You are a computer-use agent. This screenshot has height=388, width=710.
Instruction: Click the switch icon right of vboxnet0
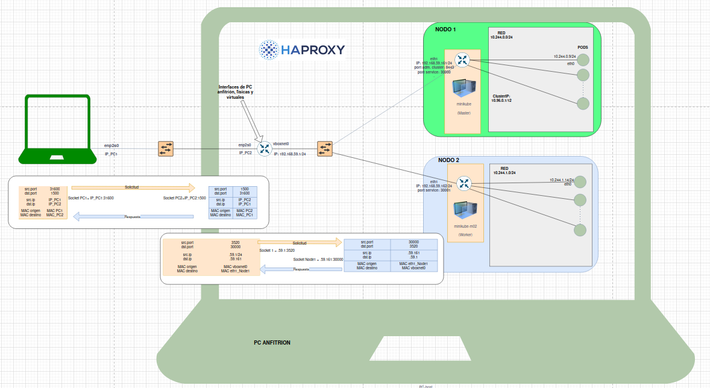pyautogui.click(x=325, y=149)
